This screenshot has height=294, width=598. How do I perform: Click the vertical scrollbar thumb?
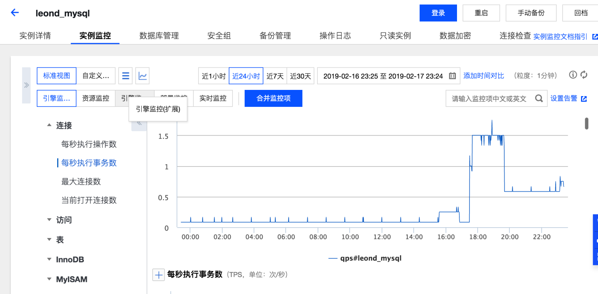(587, 123)
